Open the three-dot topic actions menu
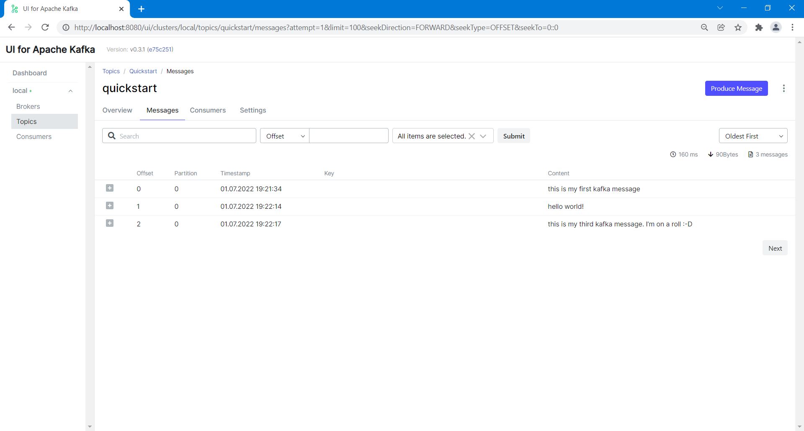 (783, 88)
